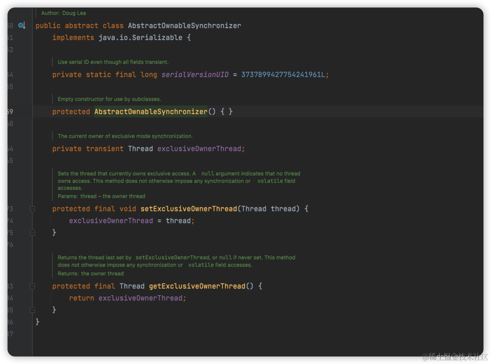Click the has-implementations gutter icon
Image resolution: width=491 pixels, height=364 pixels.
(x=21, y=26)
